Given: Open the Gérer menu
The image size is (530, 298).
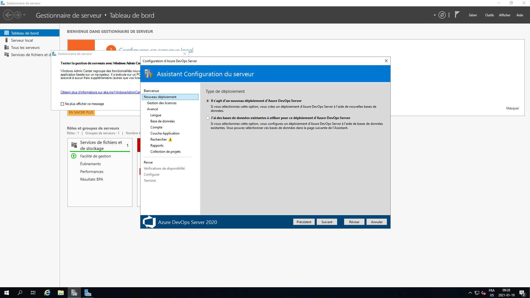Looking at the screenshot, I should (x=473, y=15).
